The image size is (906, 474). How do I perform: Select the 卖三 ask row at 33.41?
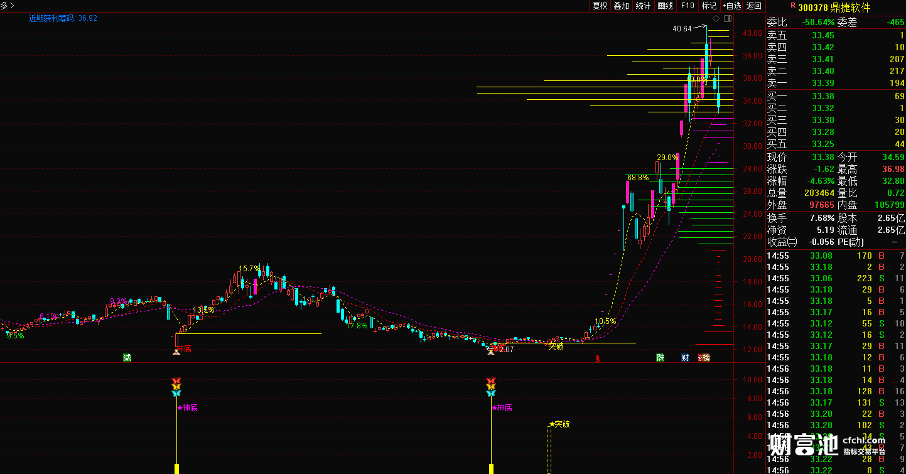click(836, 60)
